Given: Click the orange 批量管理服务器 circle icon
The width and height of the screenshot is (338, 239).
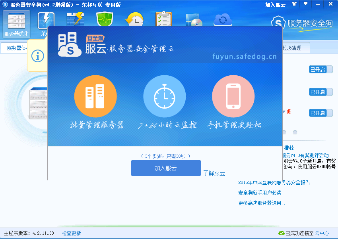Looking at the screenshot, I should coord(95,96).
